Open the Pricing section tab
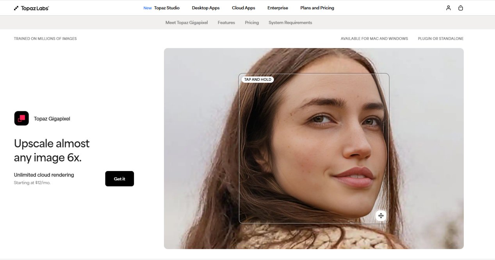This screenshot has width=495, height=260. coord(252,22)
